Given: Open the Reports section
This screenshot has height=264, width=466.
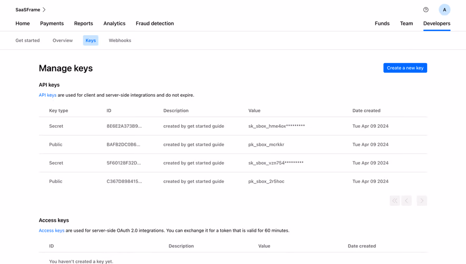Looking at the screenshot, I should tap(84, 24).
